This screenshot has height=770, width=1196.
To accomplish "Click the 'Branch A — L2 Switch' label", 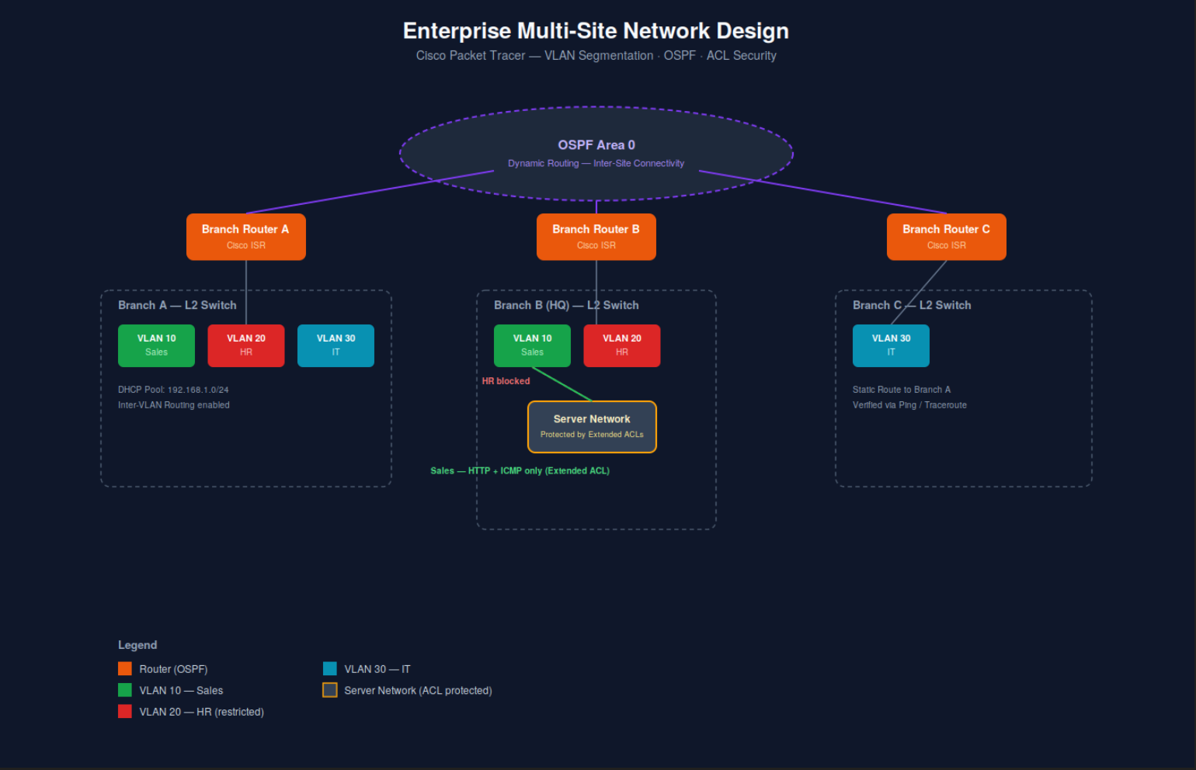I will tap(177, 305).
